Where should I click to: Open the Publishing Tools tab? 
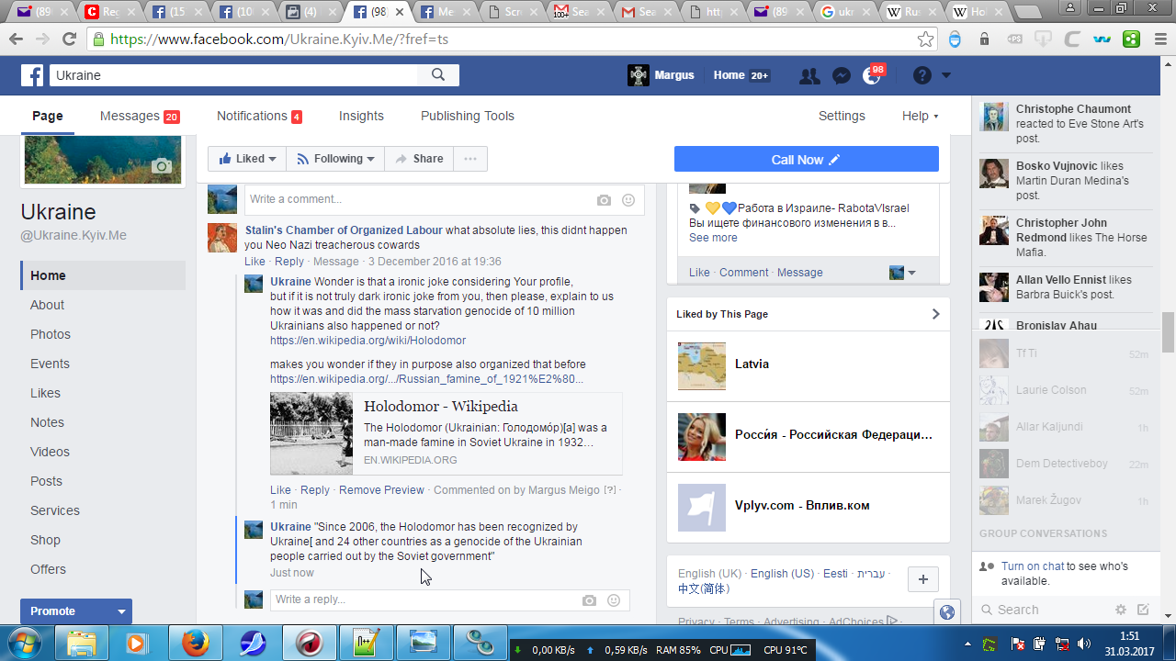468,117
